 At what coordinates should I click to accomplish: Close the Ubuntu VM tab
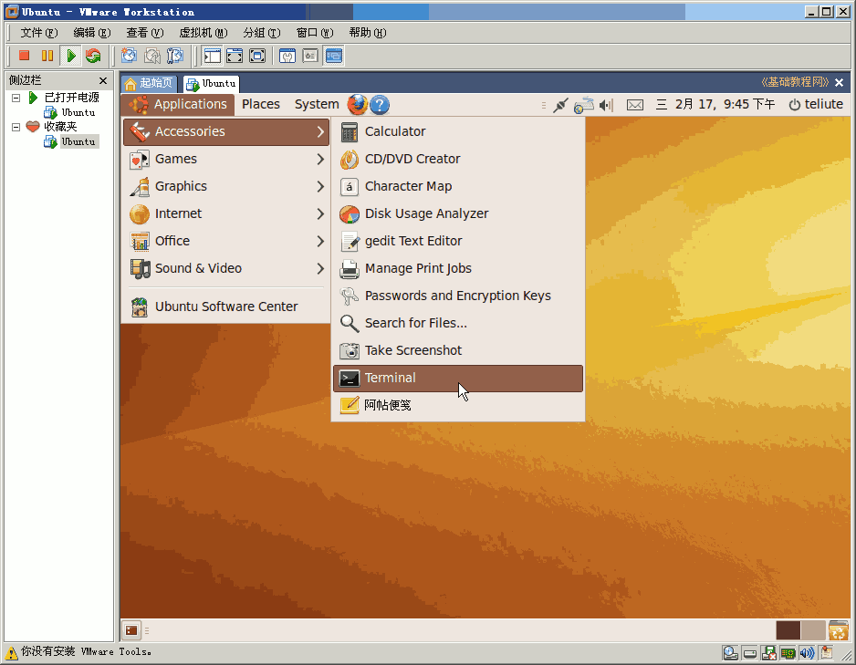tap(839, 82)
